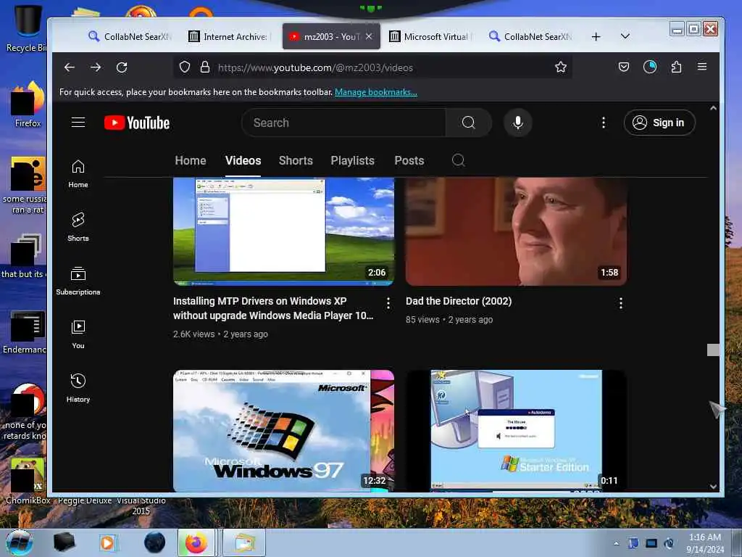Image resolution: width=742 pixels, height=557 pixels.
Task: Open the tracking protection shield icon
Action: (x=185, y=67)
